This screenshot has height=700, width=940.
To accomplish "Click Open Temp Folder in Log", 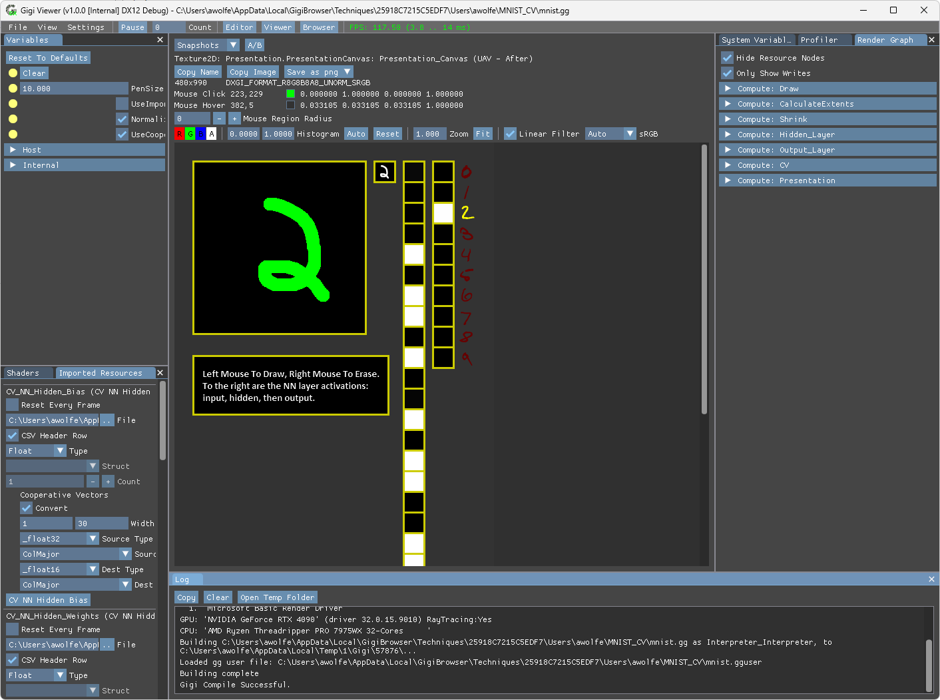I will (277, 597).
